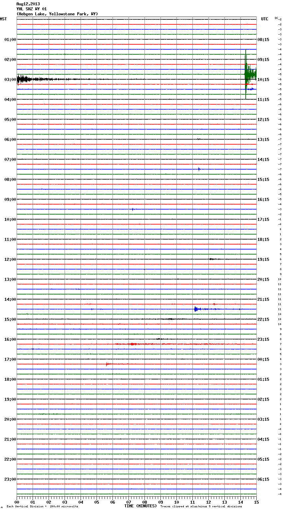This screenshot has width=283, height=511.
Task: Click the '(Hebgen Lake, Yellowstone Park, WY)' location label
Action: pos(57,14)
